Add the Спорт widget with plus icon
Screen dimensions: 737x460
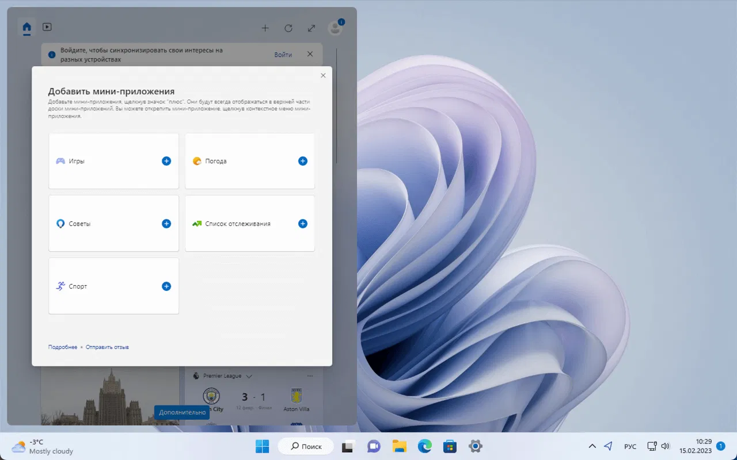[166, 286]
